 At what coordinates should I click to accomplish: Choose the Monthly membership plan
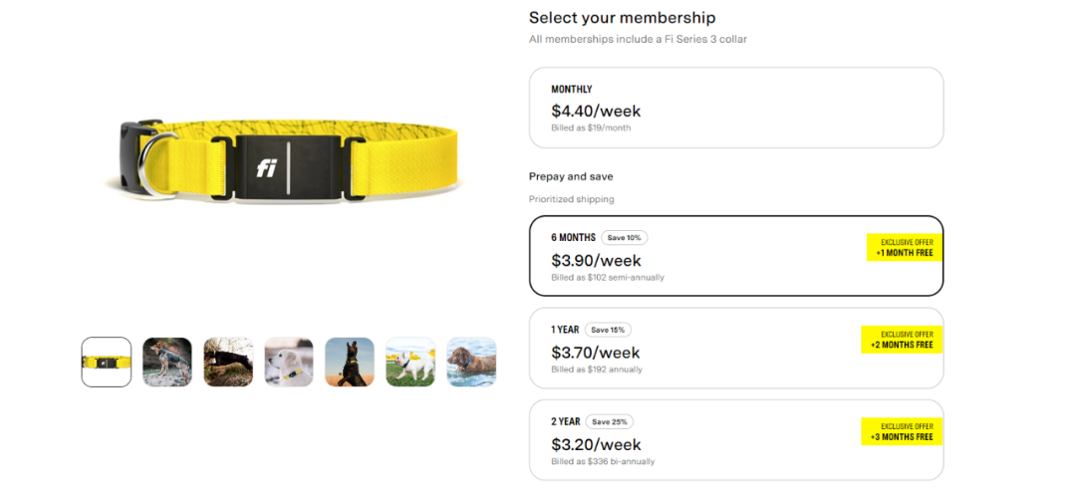click(735, 108)
